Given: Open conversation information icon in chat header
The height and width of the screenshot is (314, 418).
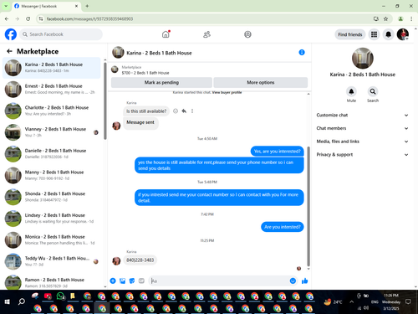Looking at the screenshot, I should pos(302,53).
